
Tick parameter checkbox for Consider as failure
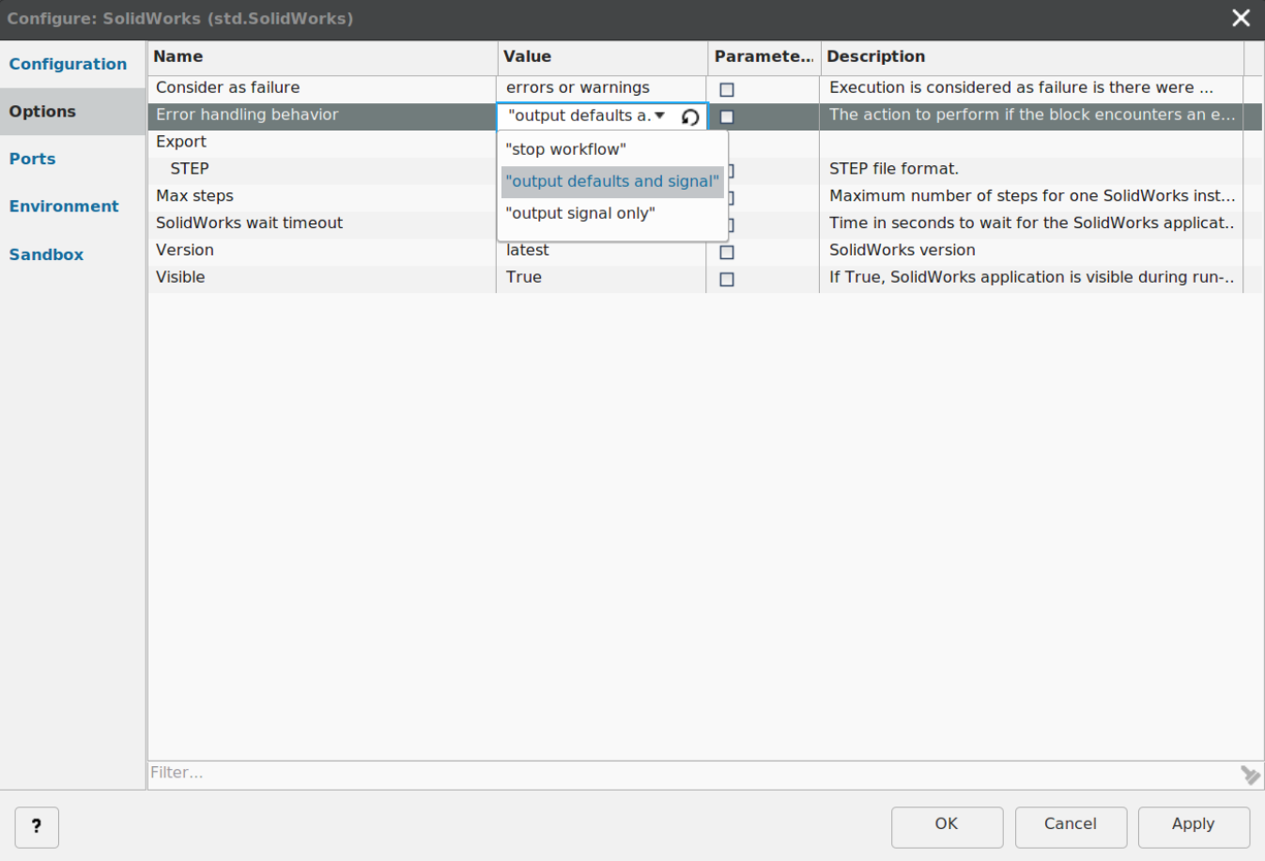coord(727,89)
